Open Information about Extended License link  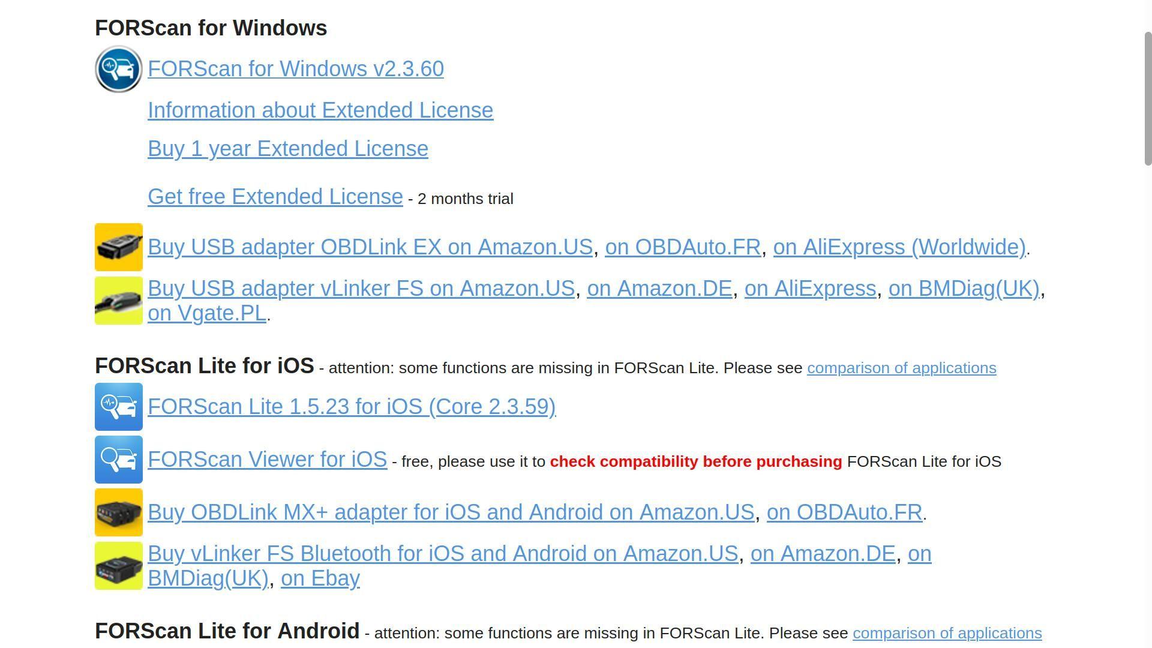tap(320, 110)
